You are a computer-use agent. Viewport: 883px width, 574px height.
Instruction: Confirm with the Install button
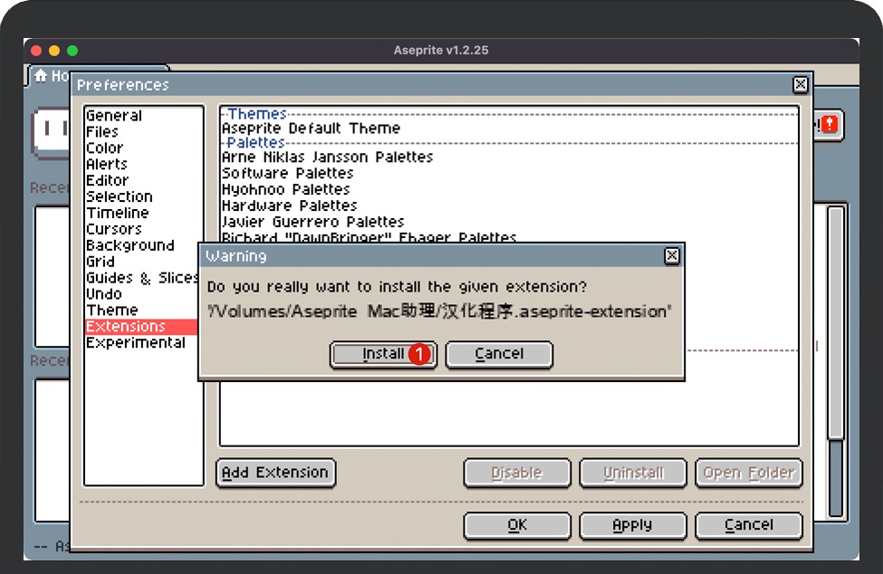click(x=383, y=354)
